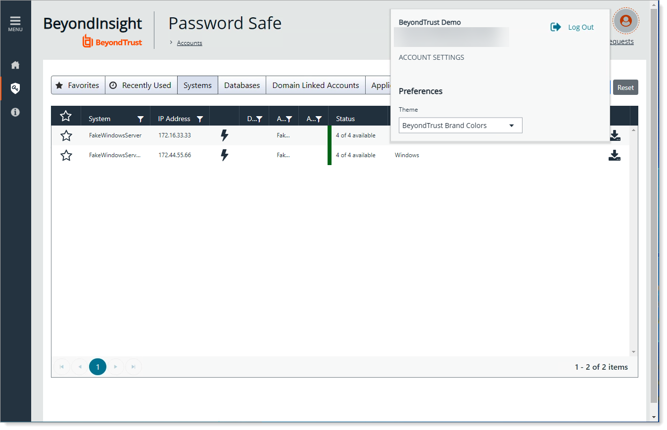Click grid scrollbar up arrow

(634, 130)
